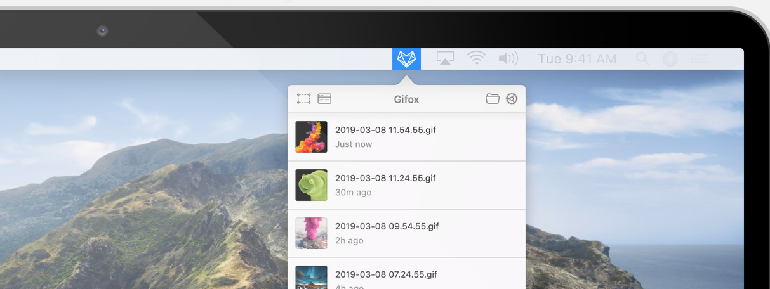The width and height of the screenshot is (770, 289).
Task: Open the AirPlay display menu
Action: click(x=445, y=59)
